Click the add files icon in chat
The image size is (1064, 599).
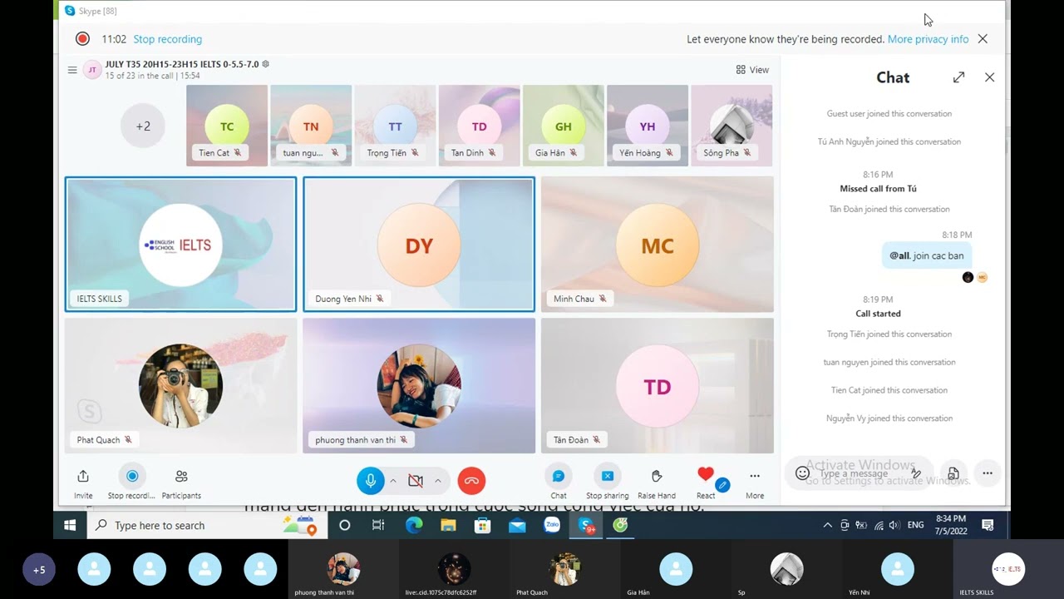coord(953,473)
